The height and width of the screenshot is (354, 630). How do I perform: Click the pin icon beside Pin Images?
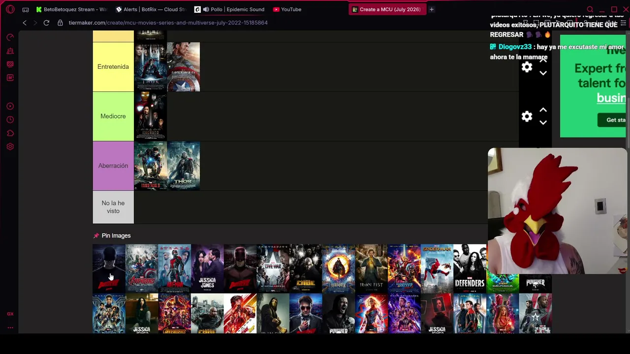pyautogui.click(x=96, y=236)
